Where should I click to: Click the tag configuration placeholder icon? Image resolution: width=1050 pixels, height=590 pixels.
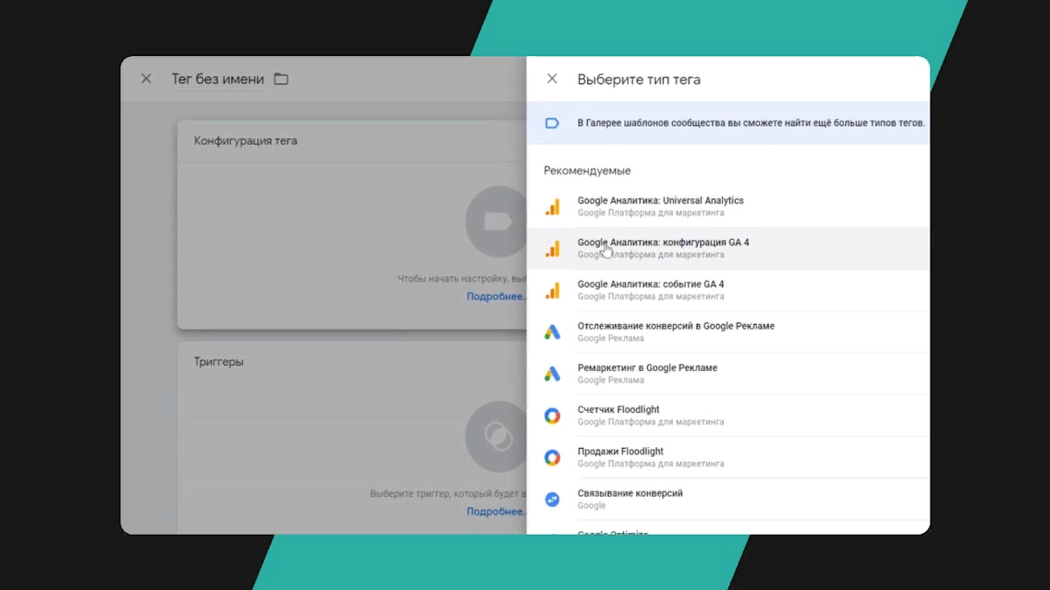(x=496, y=222)
